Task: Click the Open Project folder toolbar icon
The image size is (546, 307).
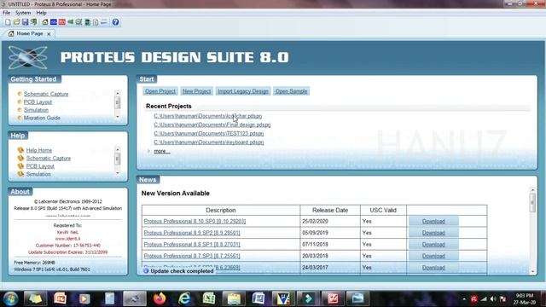Action: (x=16, y=22)
